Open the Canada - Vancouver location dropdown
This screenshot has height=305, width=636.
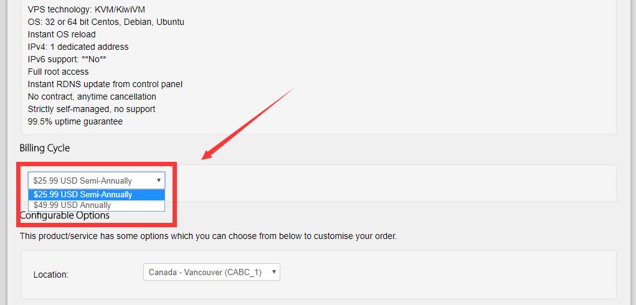(212, 272)
